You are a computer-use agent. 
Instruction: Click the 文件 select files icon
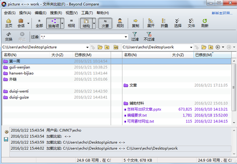pos(191,23)
